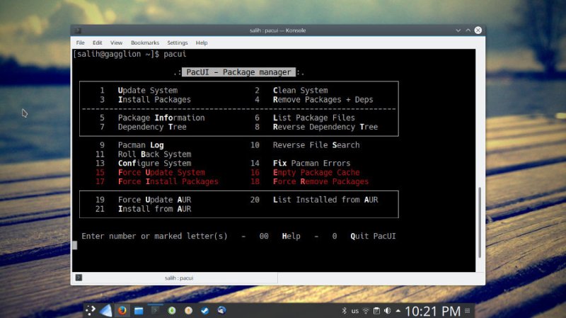
Task: Maximize the Konsole window
Action: coord(468,30)
